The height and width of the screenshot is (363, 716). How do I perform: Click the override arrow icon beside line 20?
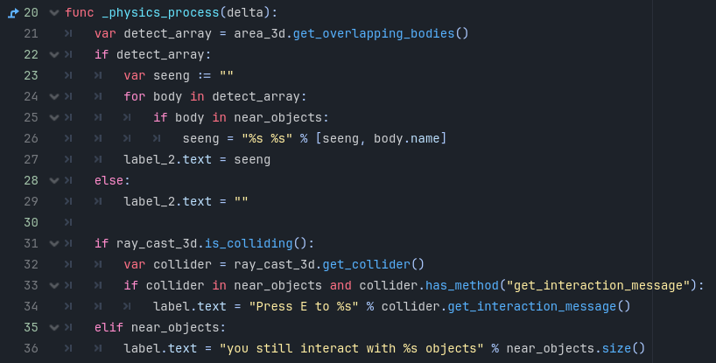[x=12, y=13]
